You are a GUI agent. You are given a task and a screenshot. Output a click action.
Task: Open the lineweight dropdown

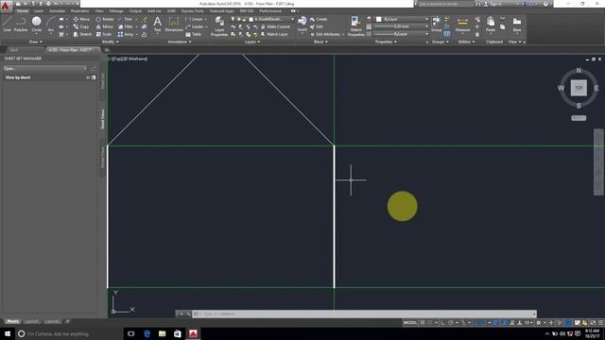[x=402, y=26]
